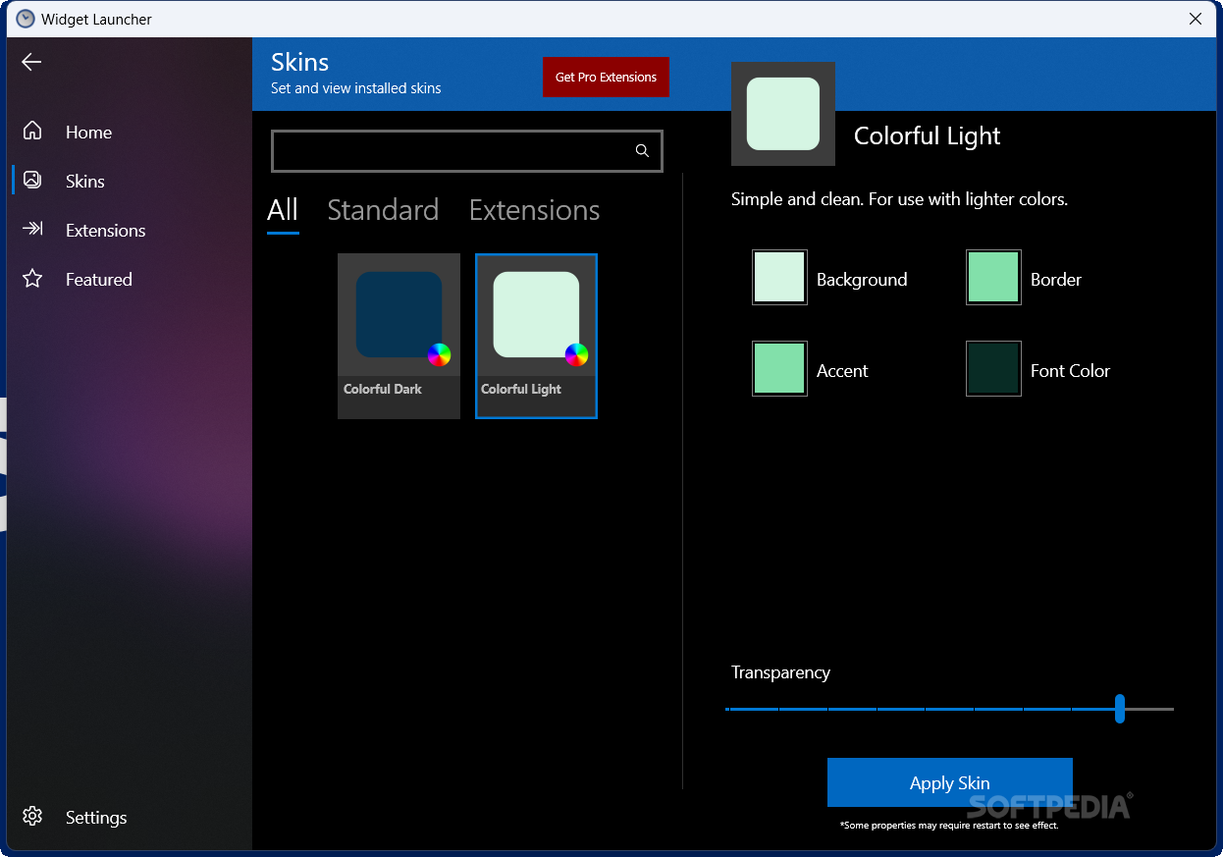1223x857 pixels.
Task: Click the Settings gear icon
Action: (32, 817)
